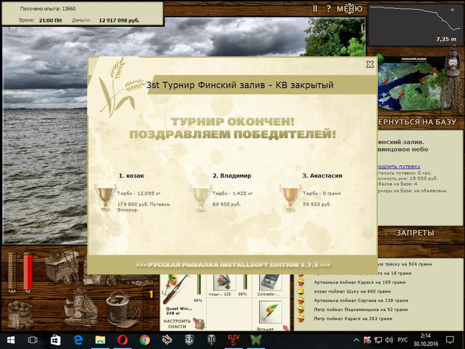Switch to the green butterfly taskbar app
Image resolution: width=465 pixels, height=349 pixels.
[x=256, y=340]
